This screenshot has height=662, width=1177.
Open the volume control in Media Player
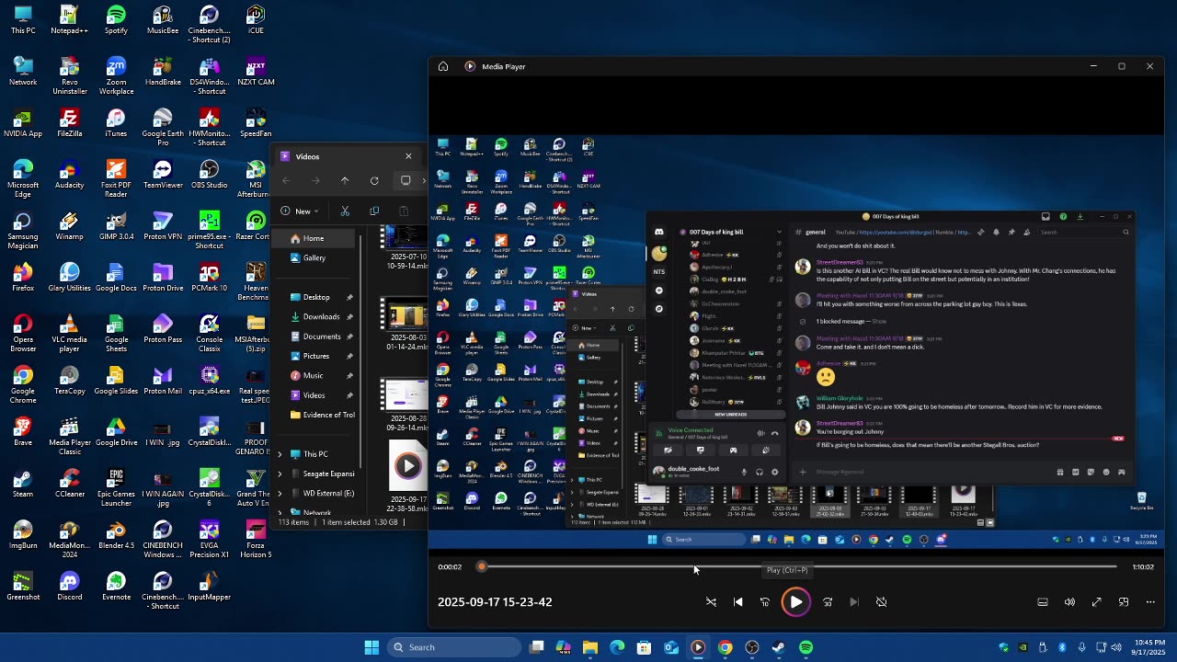coord(1069,602)
